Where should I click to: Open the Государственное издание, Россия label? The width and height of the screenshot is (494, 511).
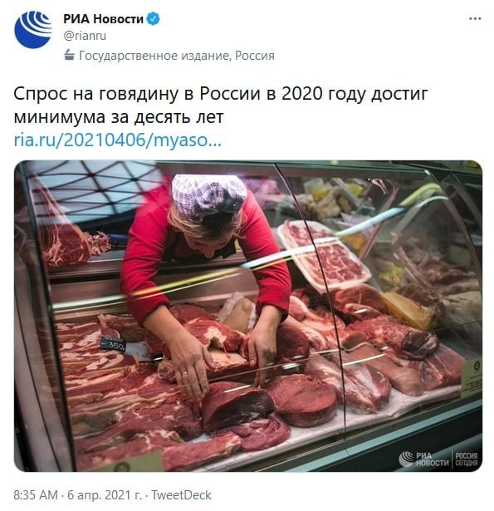click(x=177, y=56)
